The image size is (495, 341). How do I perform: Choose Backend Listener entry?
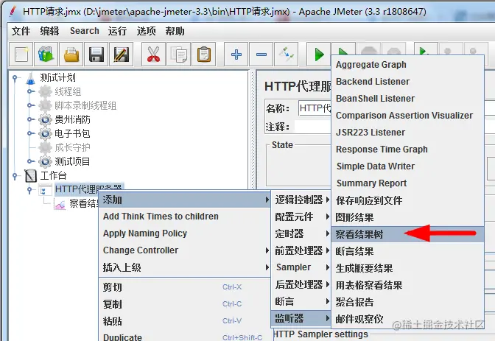click(x=407, y=82)
